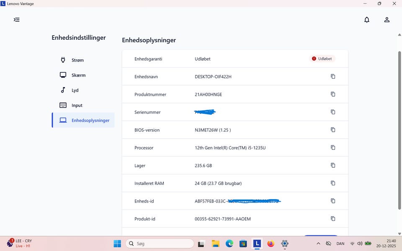Image resolution: width=402 pixels, height=251 pixels.
Task: Copy the Installeret RAM value
Action: pos(333,183)
